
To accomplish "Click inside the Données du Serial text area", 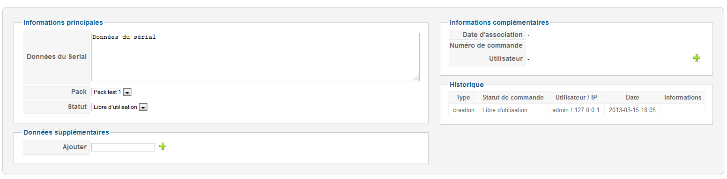I will [255, 57].
